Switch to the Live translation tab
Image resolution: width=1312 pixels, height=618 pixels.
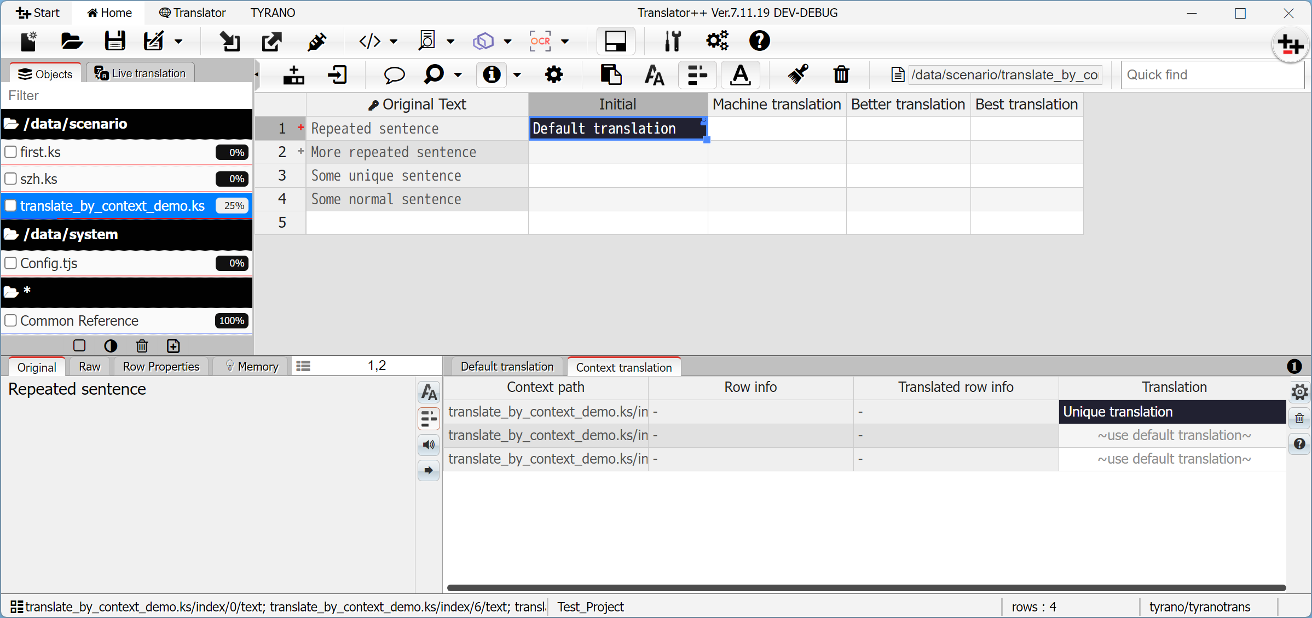tap(140, 73)
